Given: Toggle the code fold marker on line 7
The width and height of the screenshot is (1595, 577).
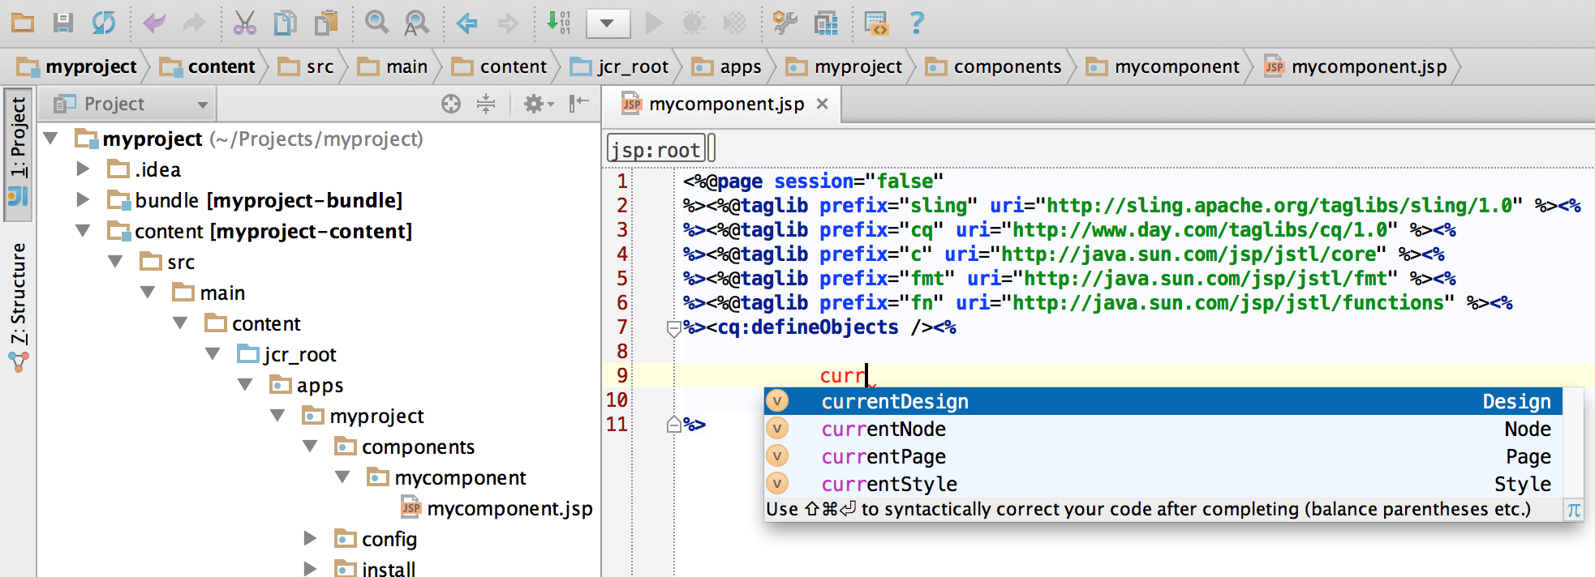Looking at the screenshot, I should [673, 328].
